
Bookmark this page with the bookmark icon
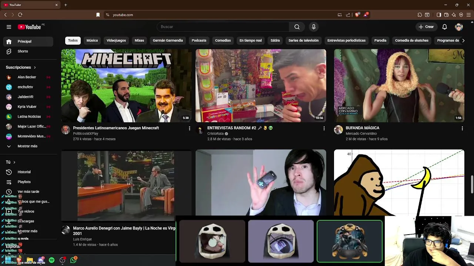click(98, 15)
